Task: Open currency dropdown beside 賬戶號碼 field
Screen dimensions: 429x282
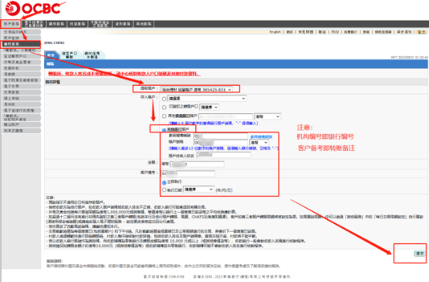Action: (x=259, y=142)
